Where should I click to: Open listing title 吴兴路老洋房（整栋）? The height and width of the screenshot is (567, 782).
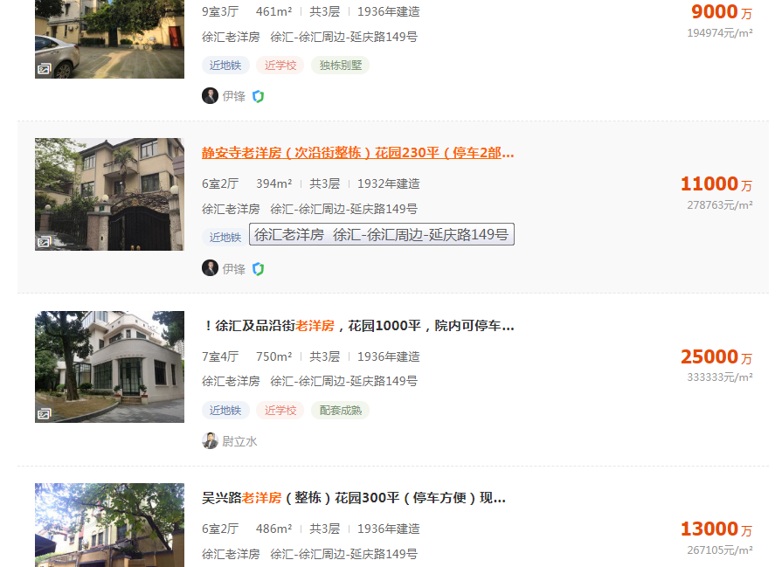[x=354, y=498]
